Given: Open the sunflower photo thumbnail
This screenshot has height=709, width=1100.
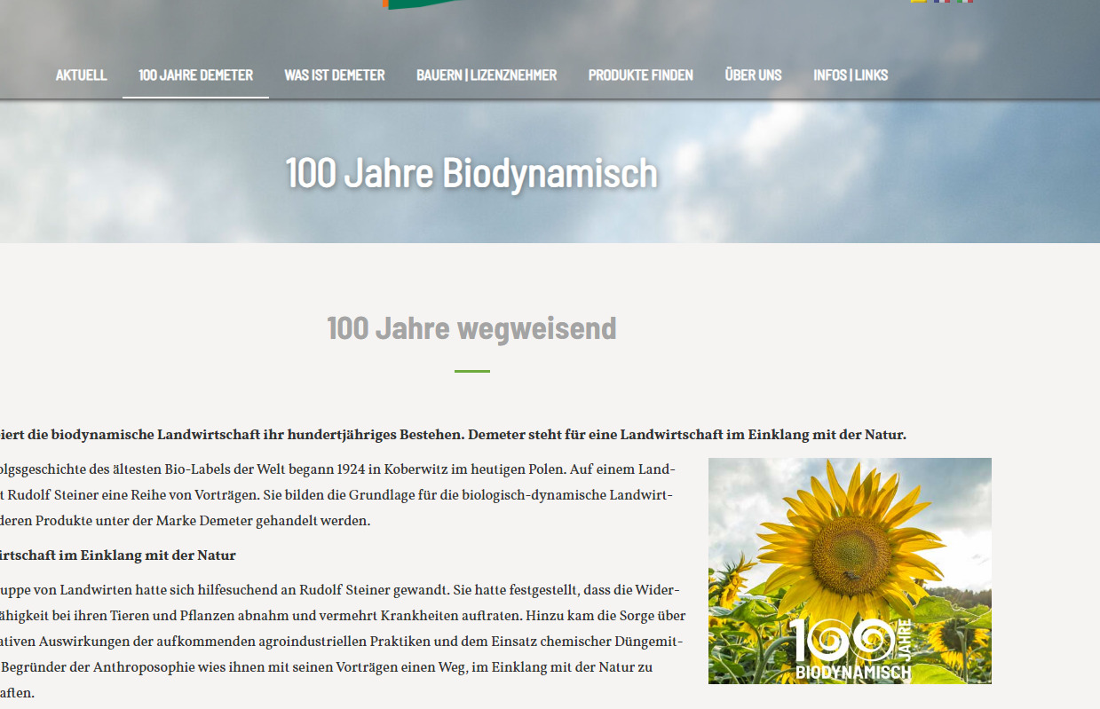Looking at the screenshot, I should pos(850,571).
